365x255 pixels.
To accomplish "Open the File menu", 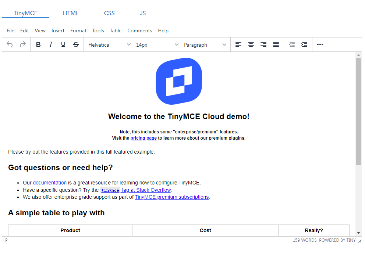I will [x=10, y=31].
